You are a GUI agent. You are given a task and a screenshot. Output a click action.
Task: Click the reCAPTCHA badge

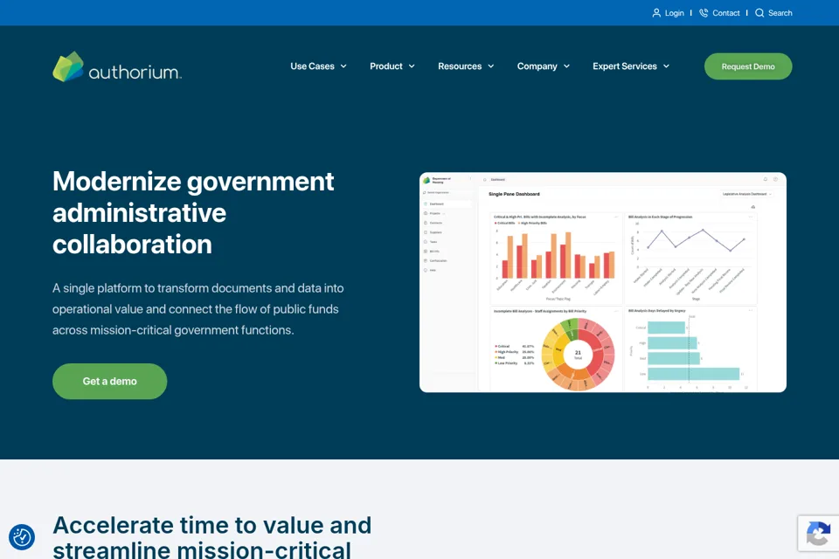coord(818,534)
